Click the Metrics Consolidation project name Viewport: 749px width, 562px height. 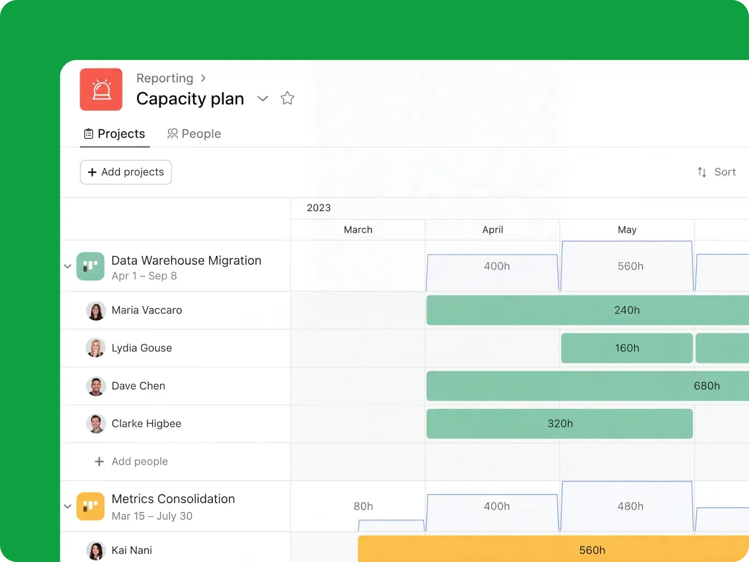pos(173,499)
